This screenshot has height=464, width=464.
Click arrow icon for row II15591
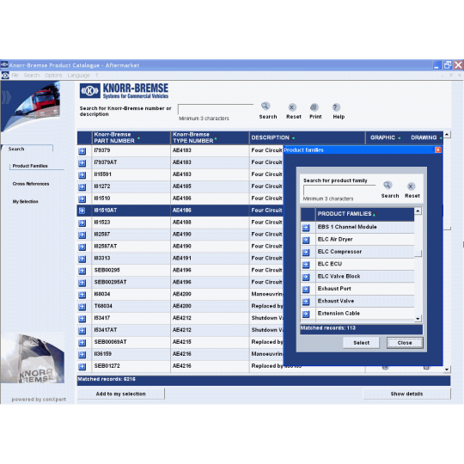[x=82, y=175]
